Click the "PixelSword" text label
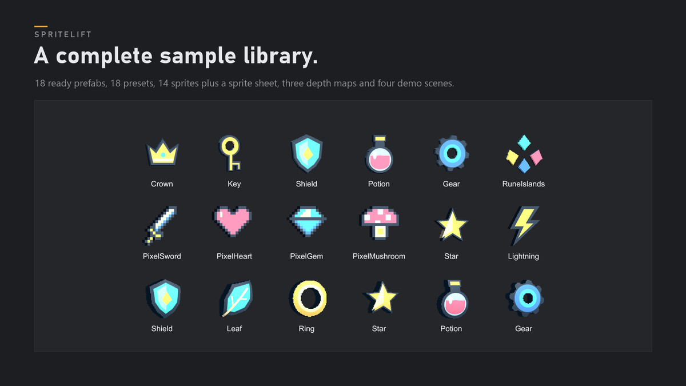Image resolution: width=686 pixels, height=386 pixels. [x=162, y=256]
